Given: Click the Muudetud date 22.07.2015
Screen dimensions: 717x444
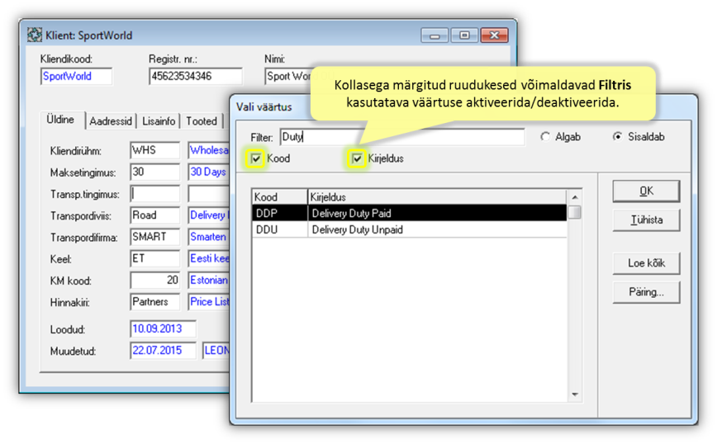Looking at the screenshot, I should click(x=164, y=351).
